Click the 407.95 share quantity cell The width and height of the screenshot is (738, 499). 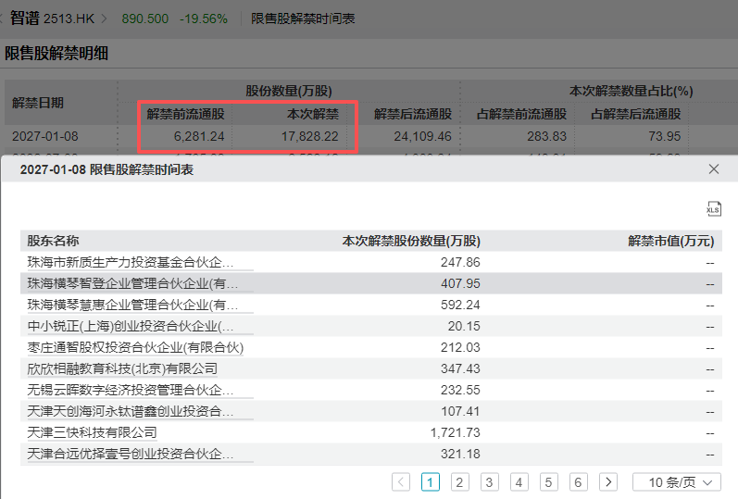coord(460,283)
